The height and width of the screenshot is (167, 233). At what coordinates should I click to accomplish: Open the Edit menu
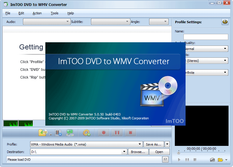tap(21, 13)
